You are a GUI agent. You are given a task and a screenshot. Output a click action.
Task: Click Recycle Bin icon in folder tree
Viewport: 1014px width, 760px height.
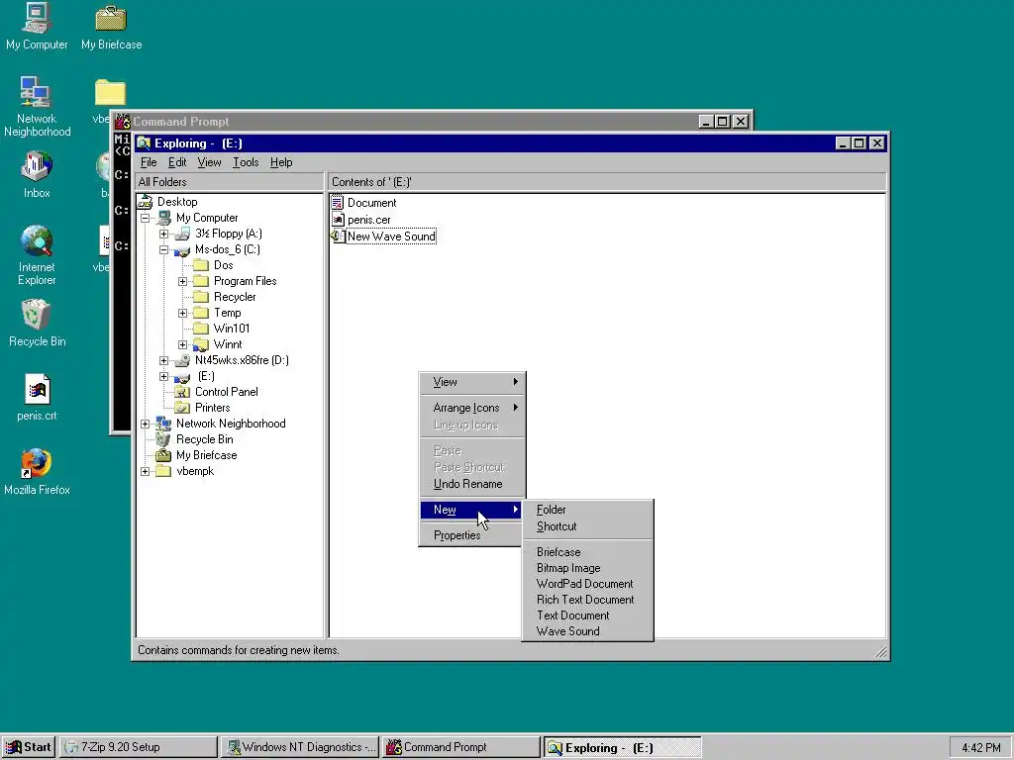click(x=164, y=439)
